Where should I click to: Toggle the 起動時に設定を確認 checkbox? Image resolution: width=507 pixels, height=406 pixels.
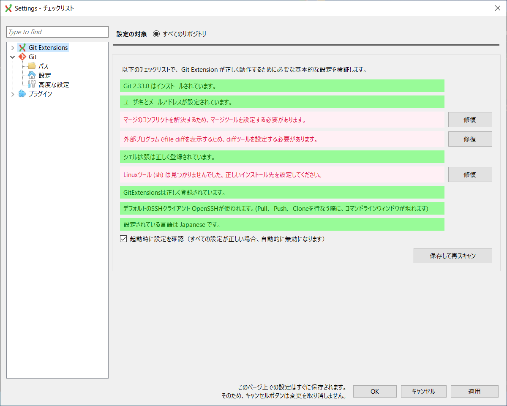pos(123,239)
